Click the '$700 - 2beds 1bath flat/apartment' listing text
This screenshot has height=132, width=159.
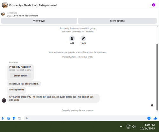(x=22, y=16)
